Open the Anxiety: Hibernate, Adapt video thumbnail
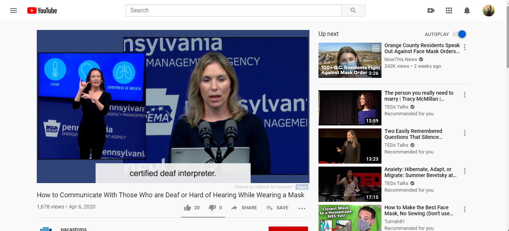This screenshot has width=509, height=231. tap(350, 184)
